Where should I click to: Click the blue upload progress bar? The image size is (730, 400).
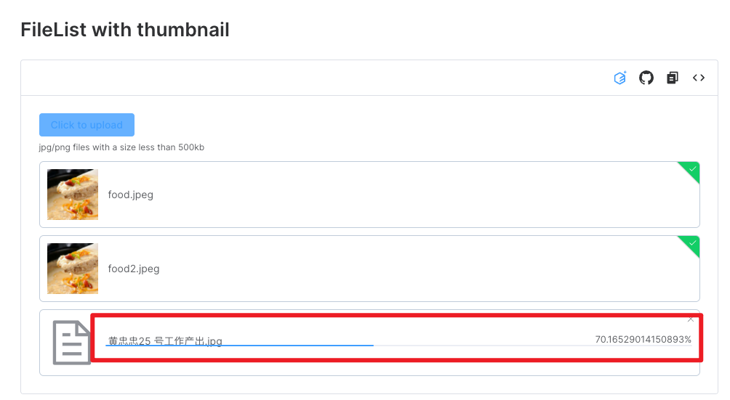click(239, 346)
